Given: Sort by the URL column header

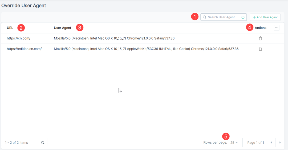Looking at the screenshot, I should coord(10,28).
